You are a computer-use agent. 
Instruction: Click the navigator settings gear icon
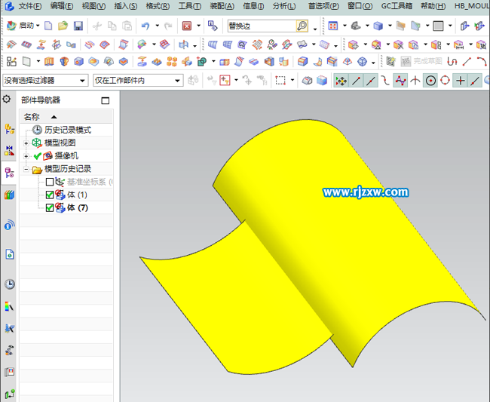tap(7, 100)
